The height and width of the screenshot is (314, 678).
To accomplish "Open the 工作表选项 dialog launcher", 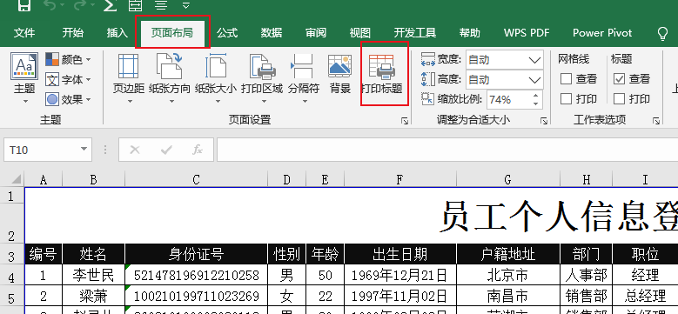I will coord(656,121).
